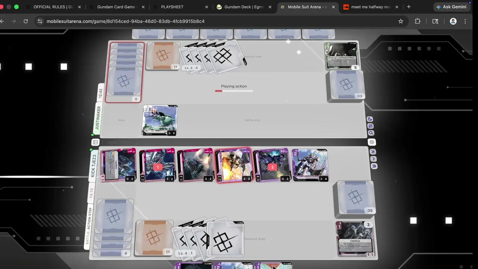This screenshot has width=478, height=269.
Task: Click the Playing action progress bar
Action: click(234, 91)
